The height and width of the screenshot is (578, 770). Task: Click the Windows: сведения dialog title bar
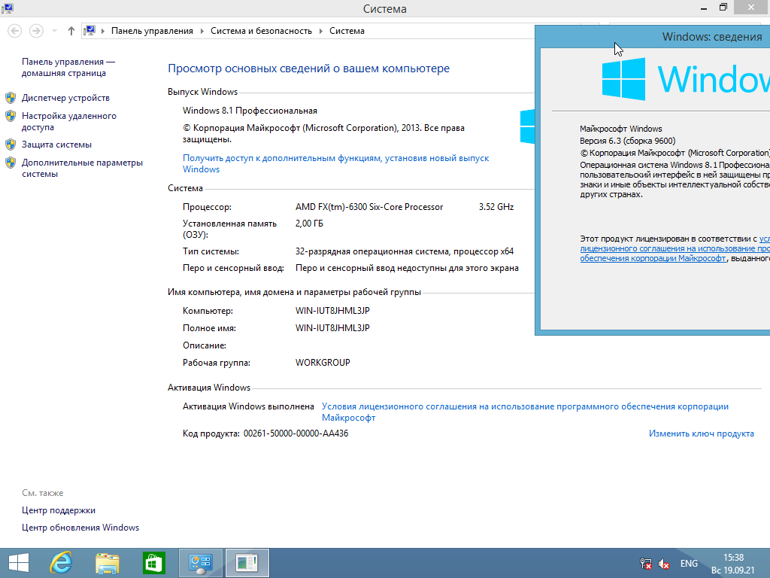653,37
